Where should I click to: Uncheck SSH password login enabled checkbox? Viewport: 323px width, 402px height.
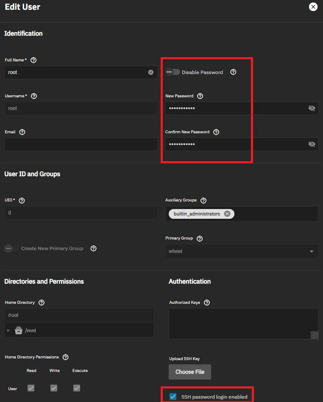pyautogui.click(x=173, y=396)
